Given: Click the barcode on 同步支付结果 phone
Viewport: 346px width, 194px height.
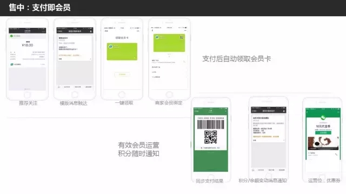Looking at the screenshot, I should [x=210, y=124].
